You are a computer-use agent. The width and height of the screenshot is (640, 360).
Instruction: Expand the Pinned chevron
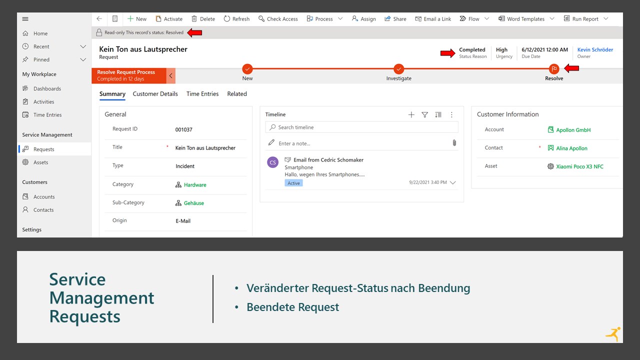pos(83,59)
